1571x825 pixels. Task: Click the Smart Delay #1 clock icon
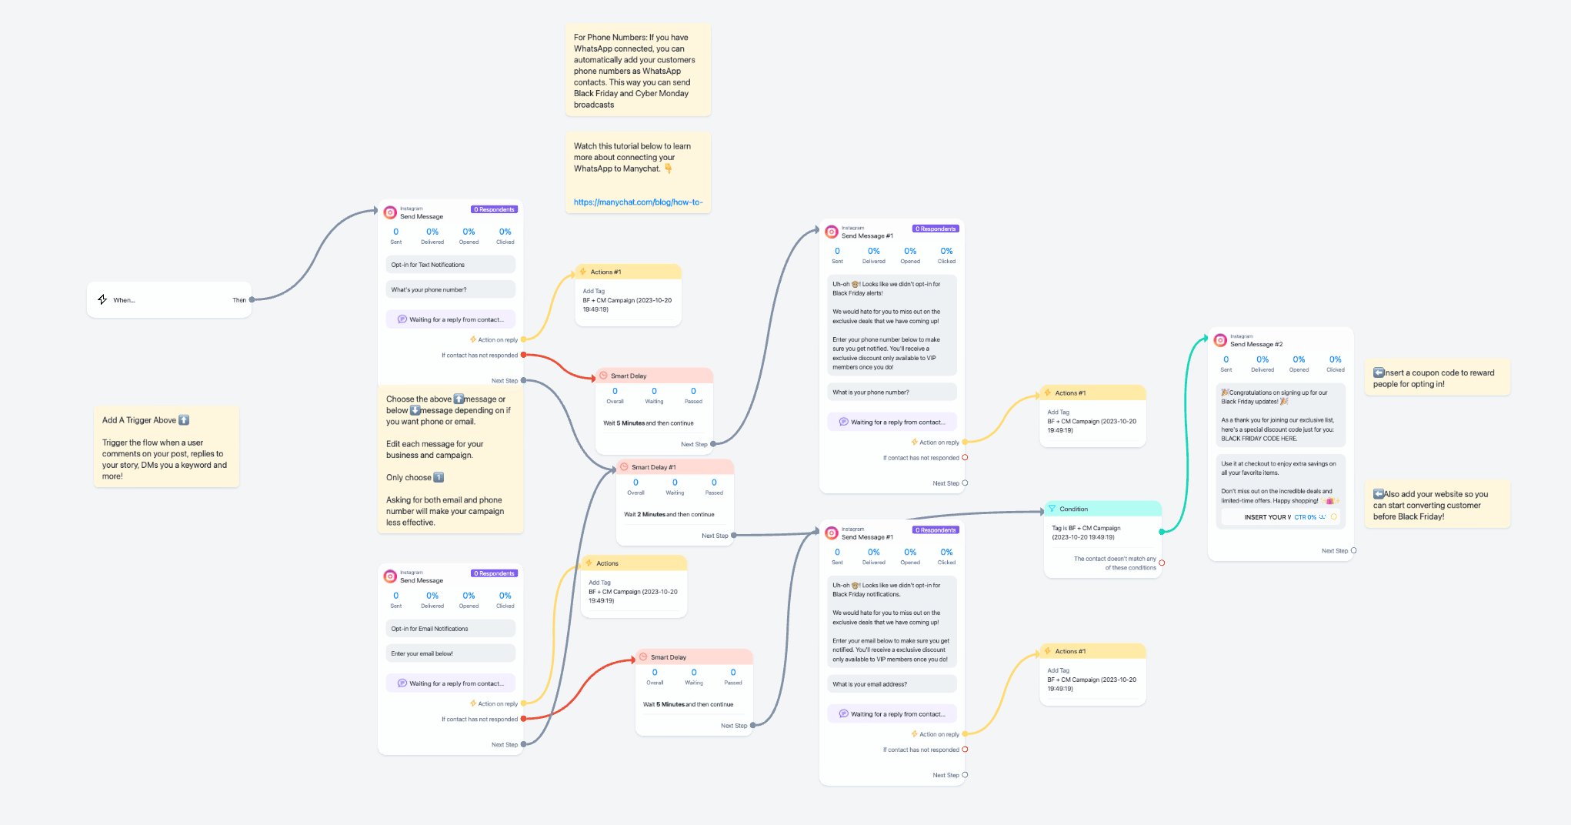point(624,467)
